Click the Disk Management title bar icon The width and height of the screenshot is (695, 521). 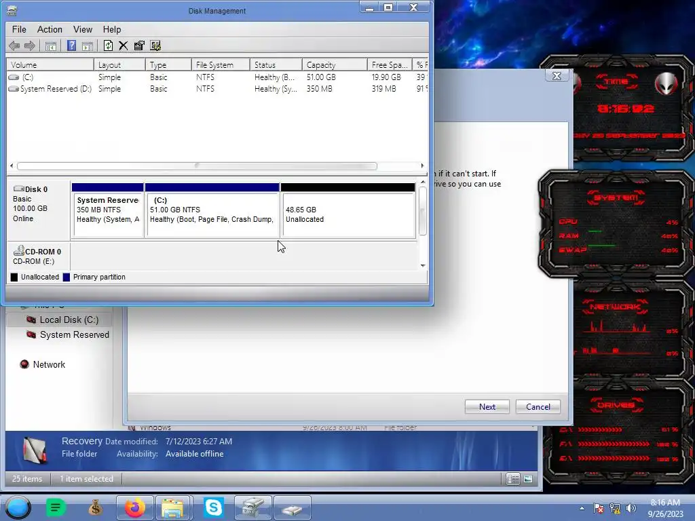12,11
